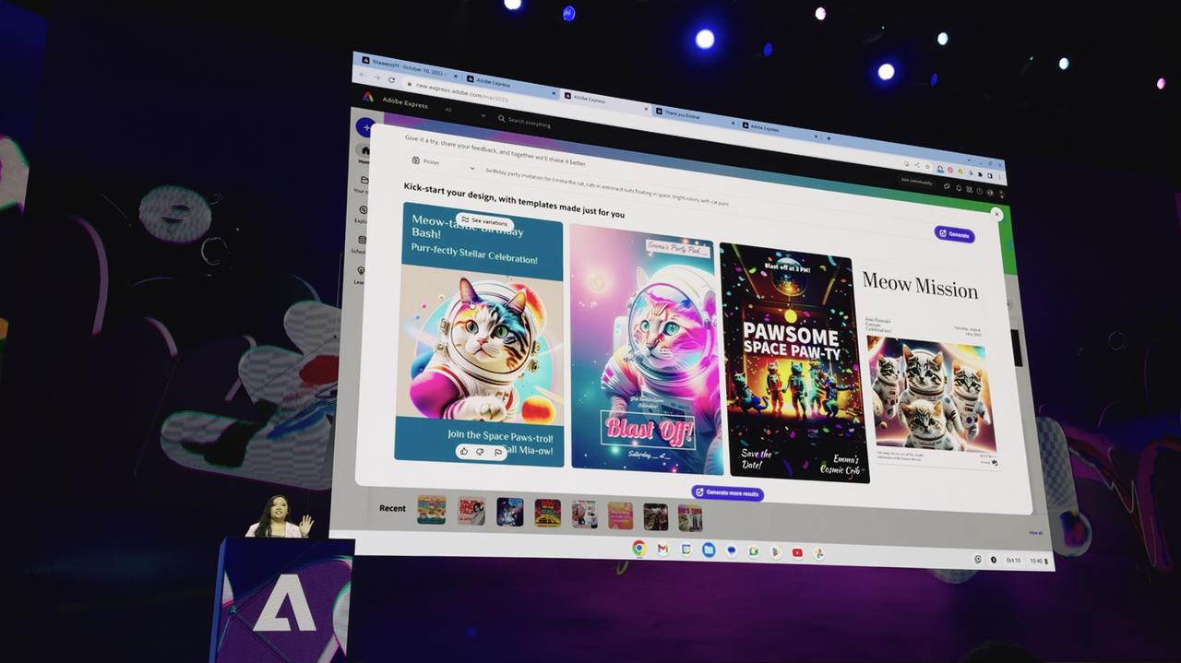Click the "See variations" button

click(x=484, y=221)
